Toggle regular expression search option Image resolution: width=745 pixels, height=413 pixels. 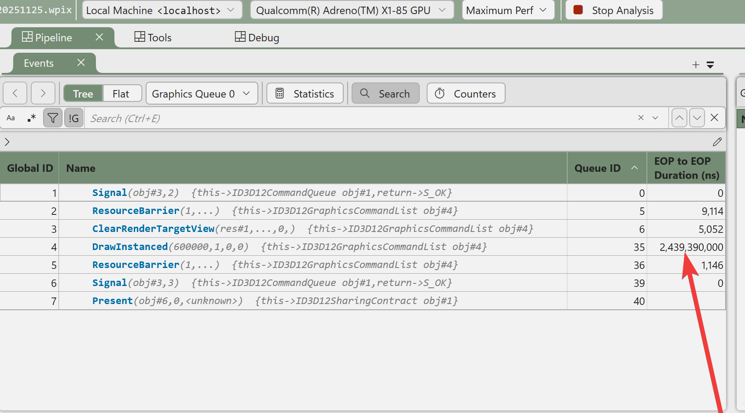pyautogui.click(x=31, y=118)
